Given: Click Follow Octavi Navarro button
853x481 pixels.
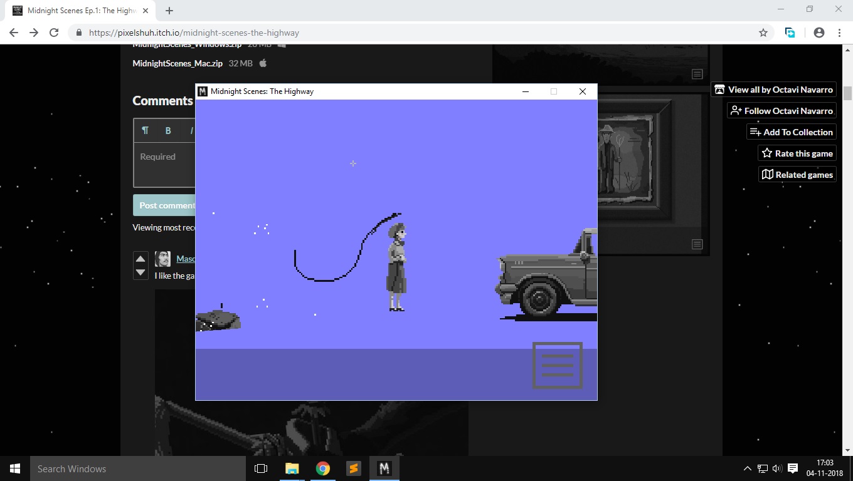Looking at the screenshot, I should [782, 111].
